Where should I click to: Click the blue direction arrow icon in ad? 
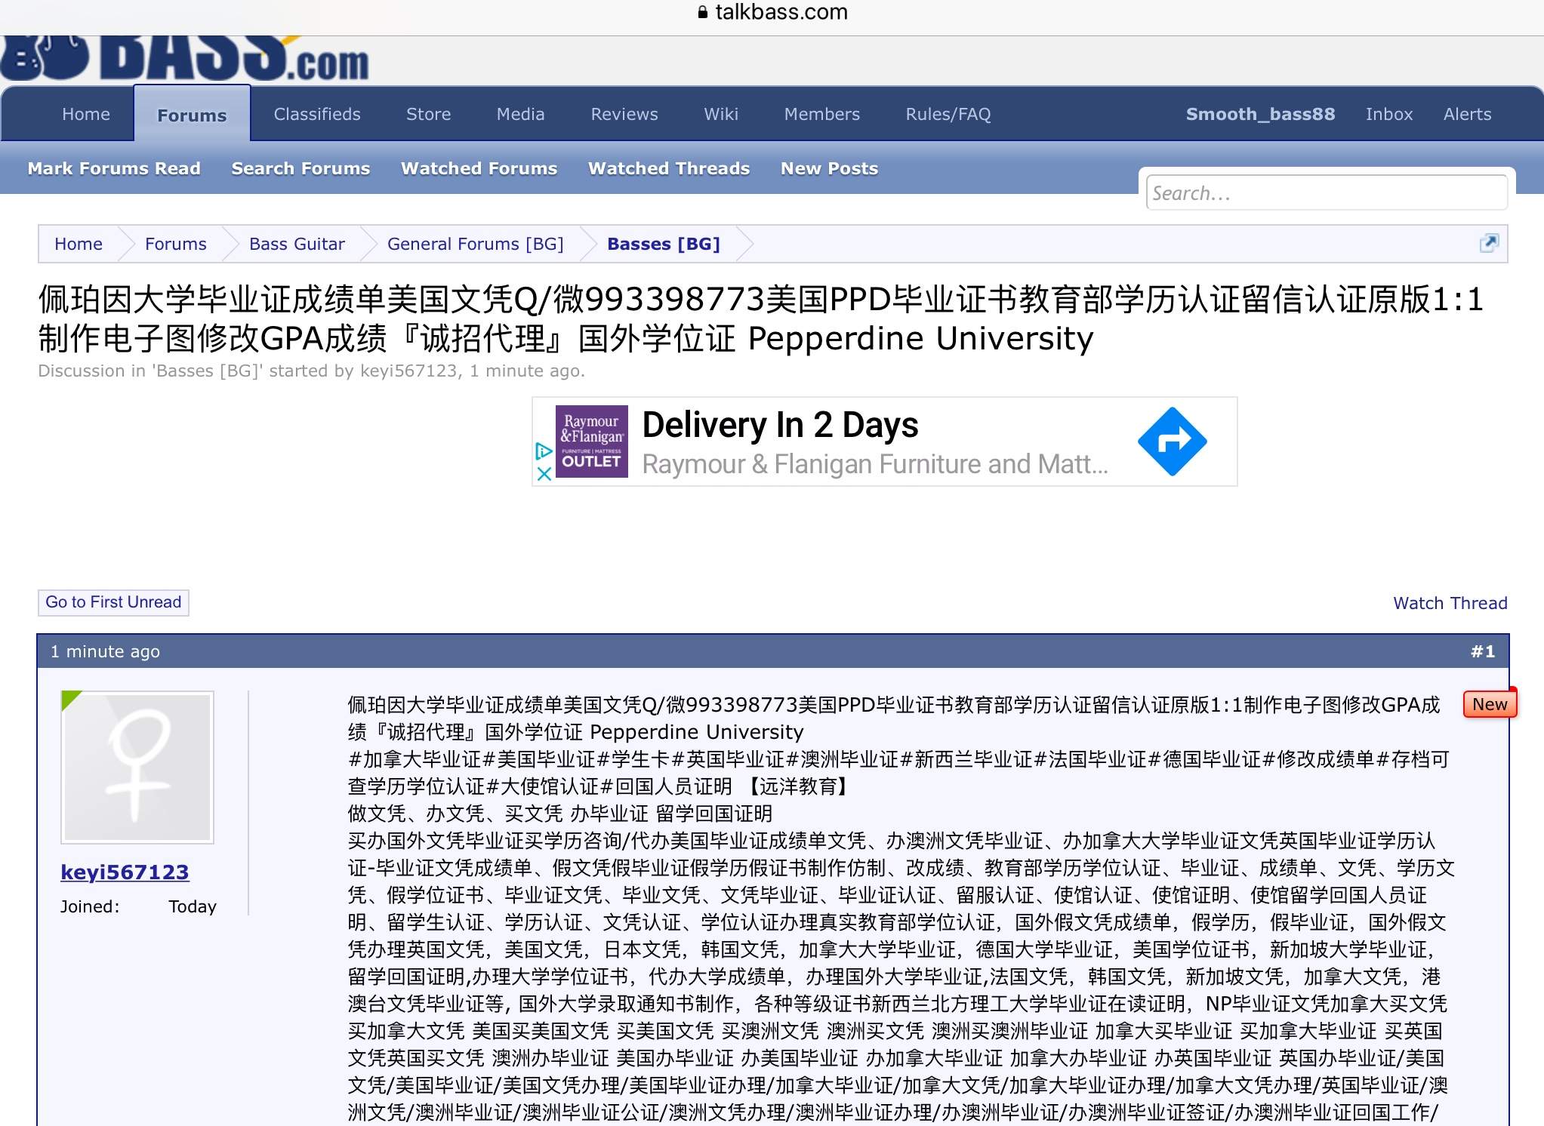1172,441
